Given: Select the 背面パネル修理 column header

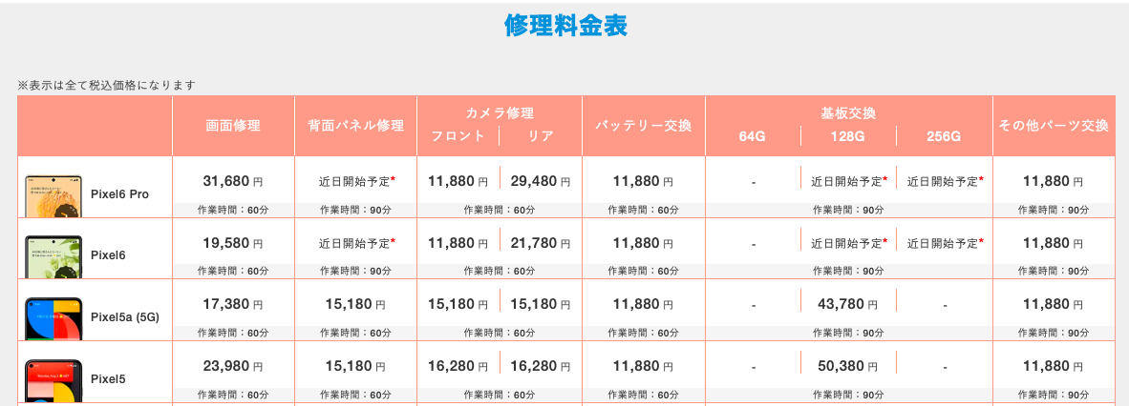Looking at the screenshot, I should [x=355, y=126].
